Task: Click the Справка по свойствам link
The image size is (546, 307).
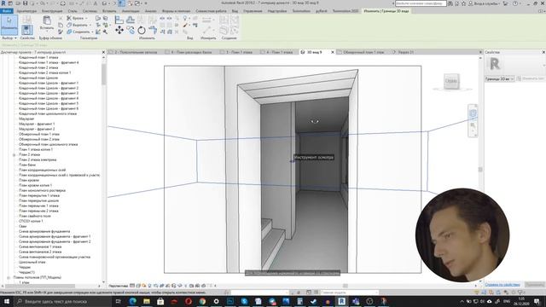Action: (502, 285)
